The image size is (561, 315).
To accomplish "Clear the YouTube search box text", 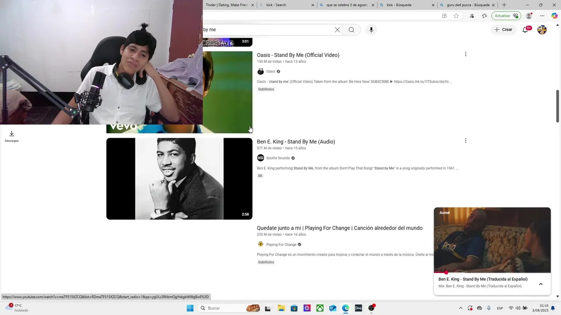I will pos(337,30).
